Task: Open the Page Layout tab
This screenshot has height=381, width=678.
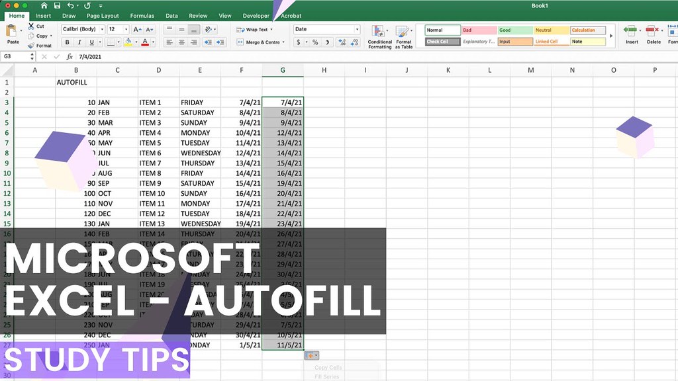Action: 103,16
